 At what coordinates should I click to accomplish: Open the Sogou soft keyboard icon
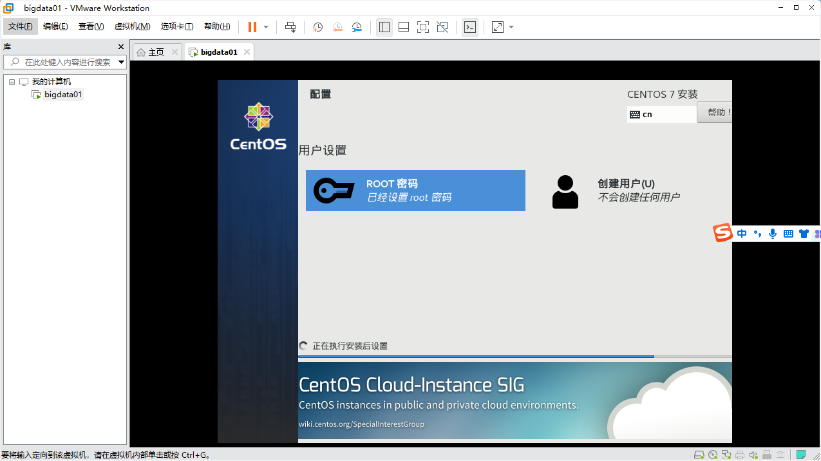(788, 234)
